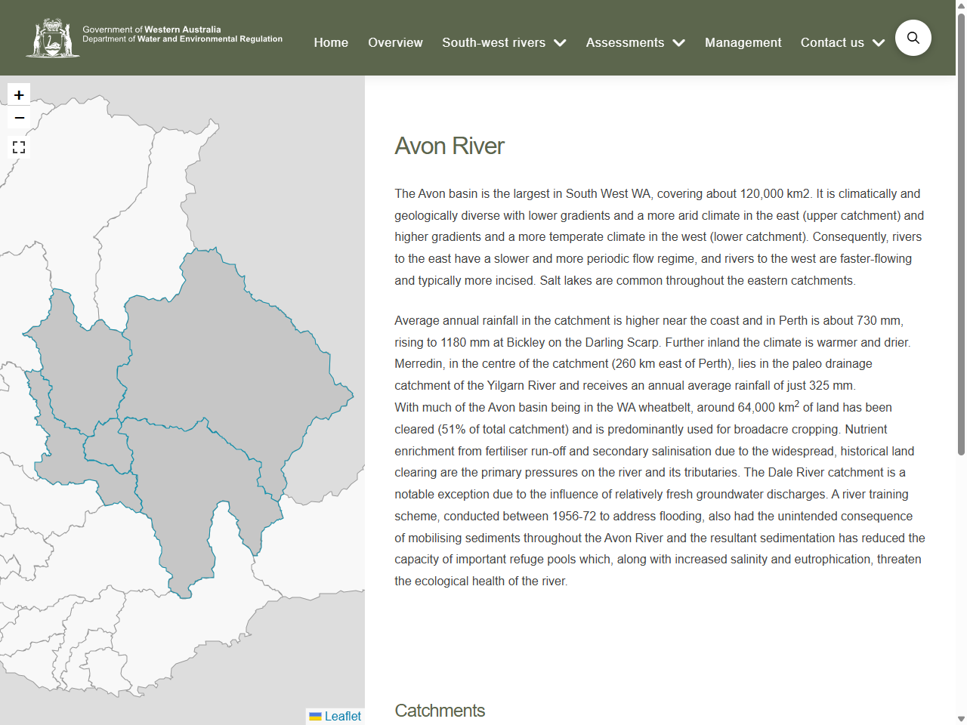Viewport: 967px width, 725px height.
Task: Click the Ukrainian flag beside Leaflet attribution
Action: click(x=315, y=716)
